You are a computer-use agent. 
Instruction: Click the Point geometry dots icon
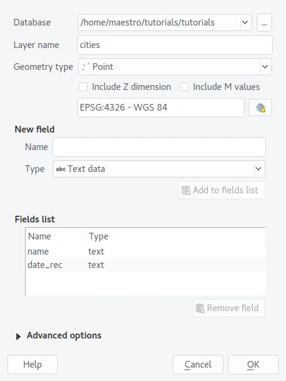click(85, 67)
